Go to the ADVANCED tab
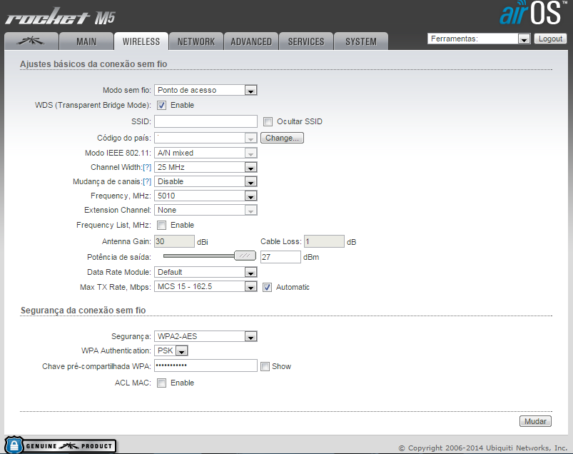573x454 pixels. (251, 41)
